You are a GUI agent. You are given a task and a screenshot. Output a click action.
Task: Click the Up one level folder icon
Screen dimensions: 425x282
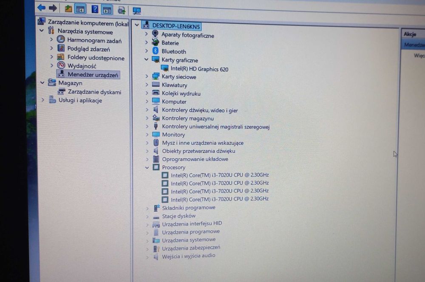point(68,9)
